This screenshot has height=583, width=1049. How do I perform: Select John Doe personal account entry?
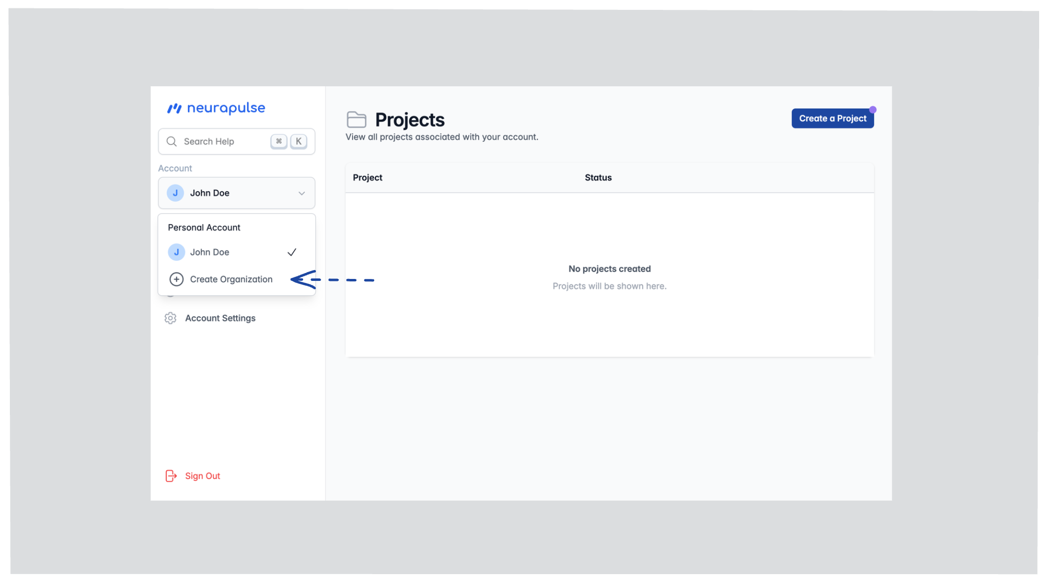pos(210,252)
